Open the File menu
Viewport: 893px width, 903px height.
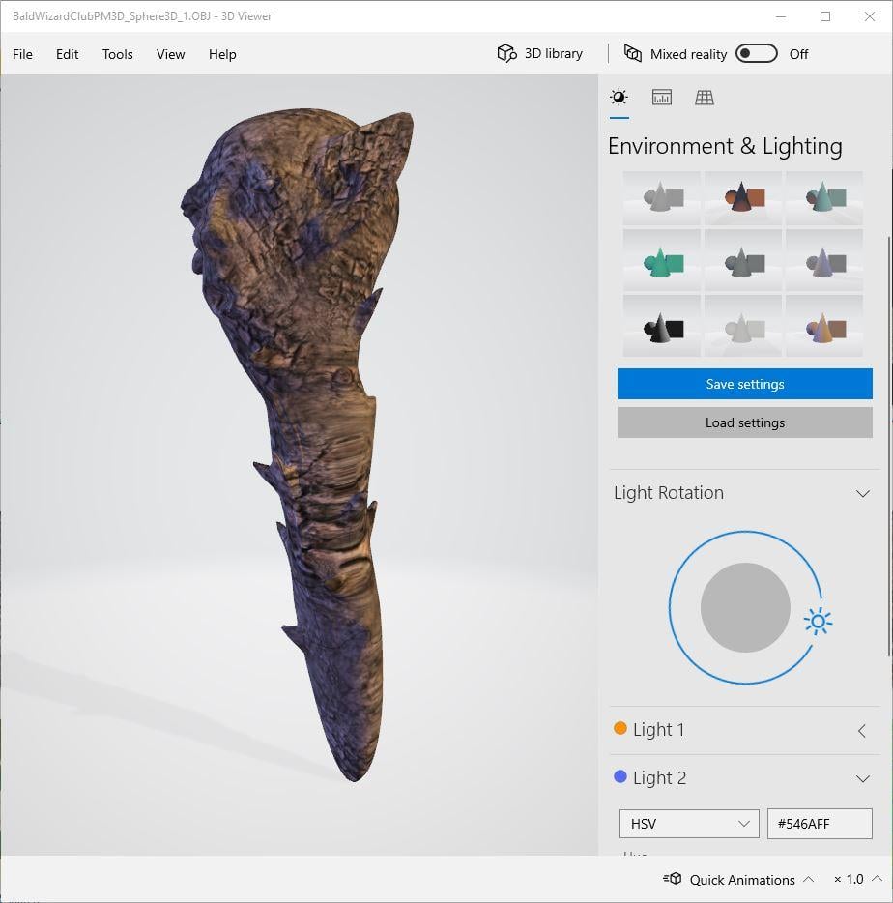[22, 54]
